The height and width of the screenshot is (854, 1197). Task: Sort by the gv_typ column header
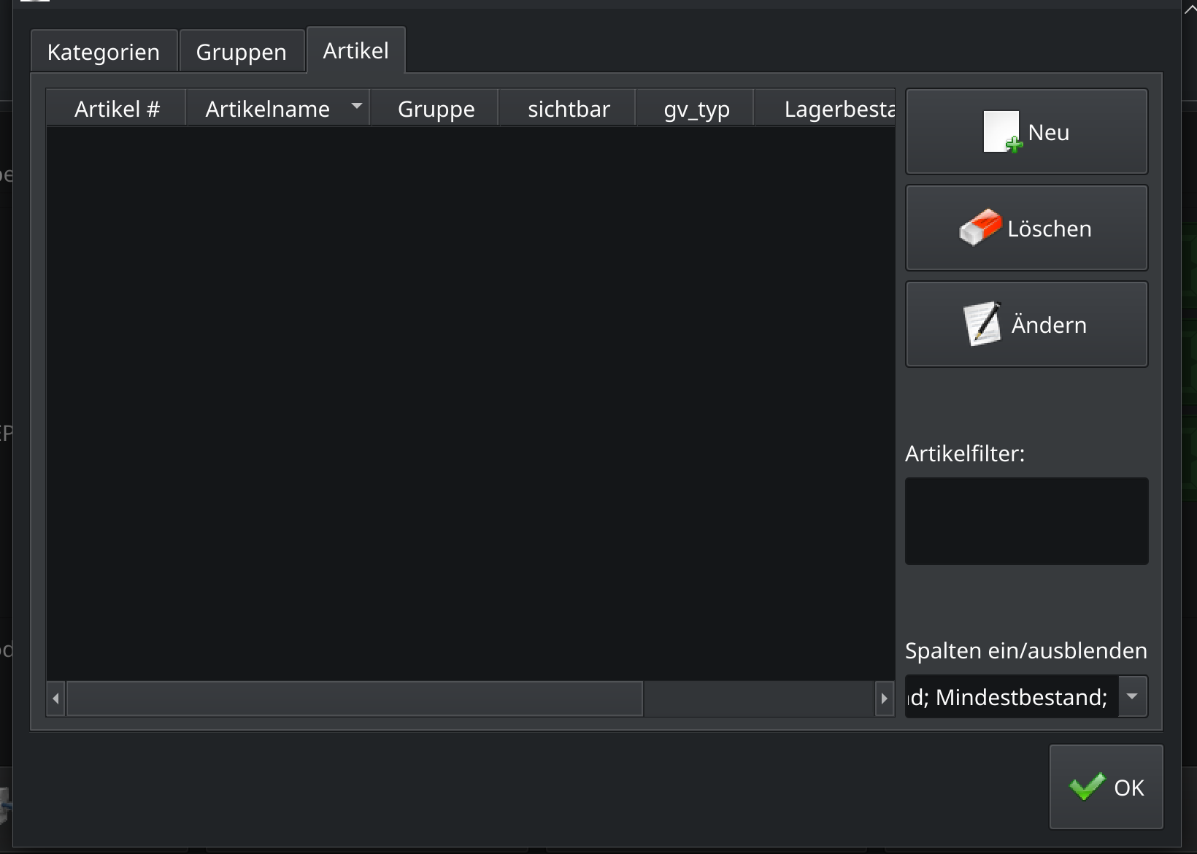click(x=696, y=109)
